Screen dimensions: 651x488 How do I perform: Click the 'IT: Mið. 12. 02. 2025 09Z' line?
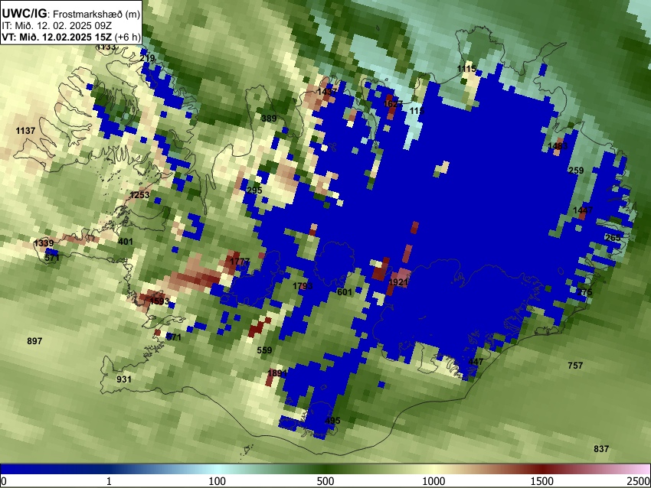(x=57, y=26)
